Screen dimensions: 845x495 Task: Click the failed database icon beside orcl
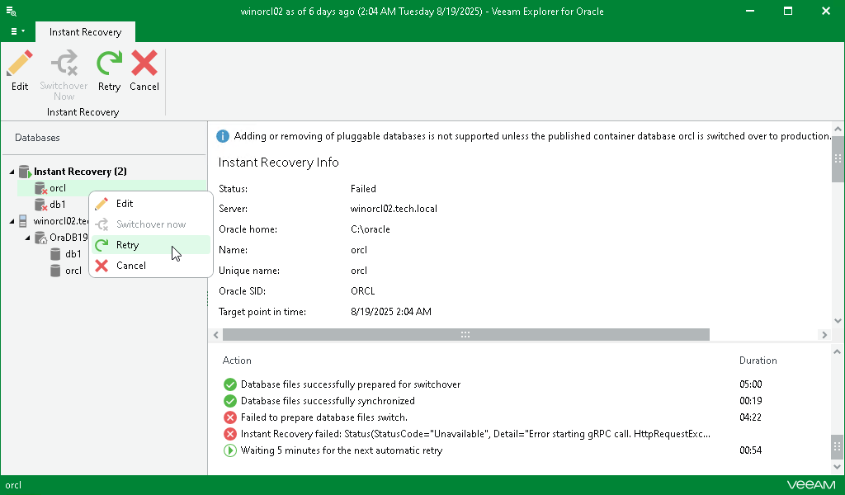[40, 188]
